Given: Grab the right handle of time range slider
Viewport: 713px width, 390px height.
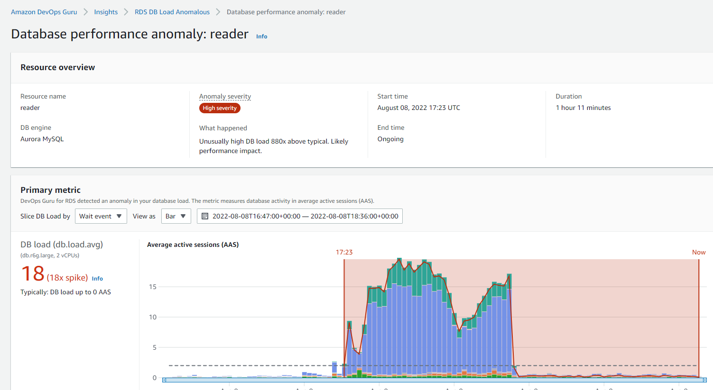Looking at the screenshot, I should tap(704, 380).
